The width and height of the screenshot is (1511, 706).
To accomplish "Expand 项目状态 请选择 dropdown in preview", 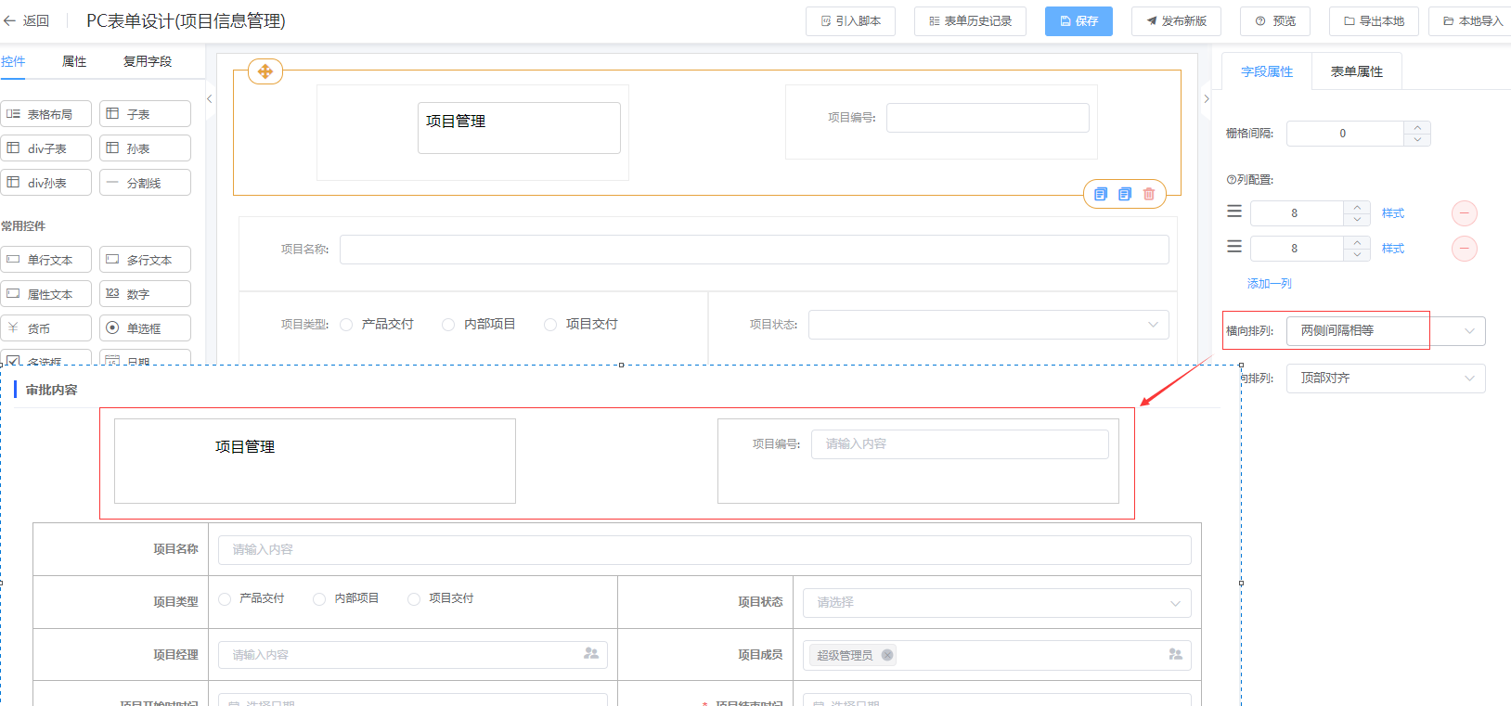I will pos(996,603).
